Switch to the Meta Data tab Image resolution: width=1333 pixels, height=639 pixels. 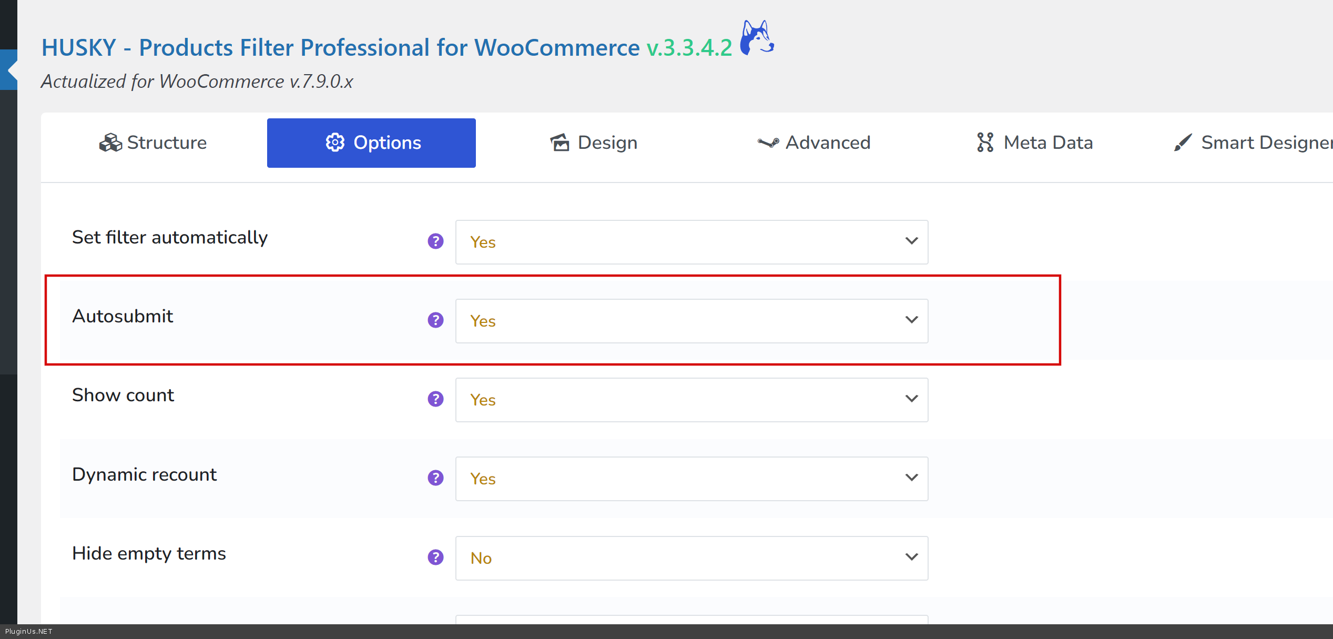[1034, 143]
